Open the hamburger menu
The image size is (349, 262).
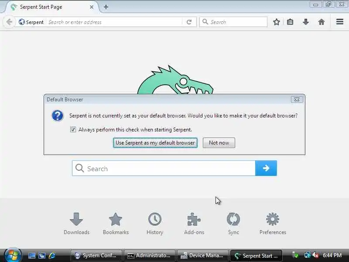click(x=340, y=21)
